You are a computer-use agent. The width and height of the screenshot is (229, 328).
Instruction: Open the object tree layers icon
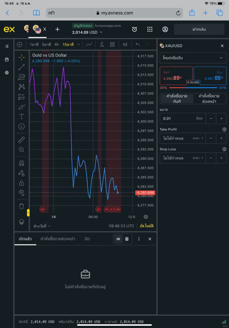(22, 222)
